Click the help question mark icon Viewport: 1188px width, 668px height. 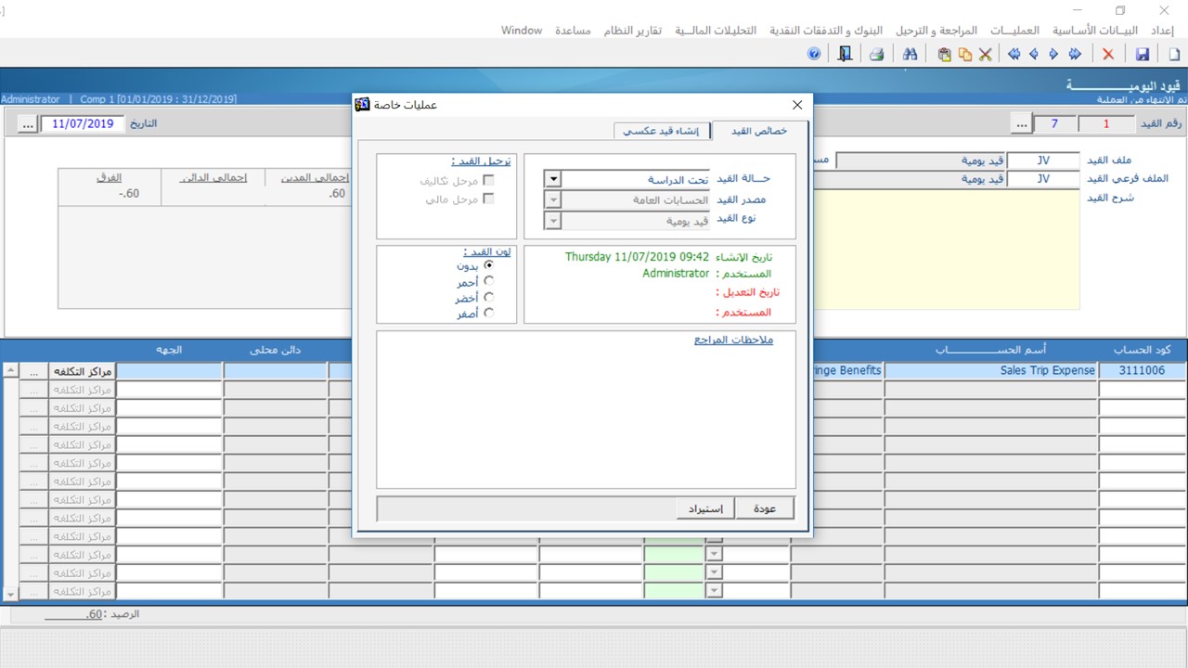(814, 55)
